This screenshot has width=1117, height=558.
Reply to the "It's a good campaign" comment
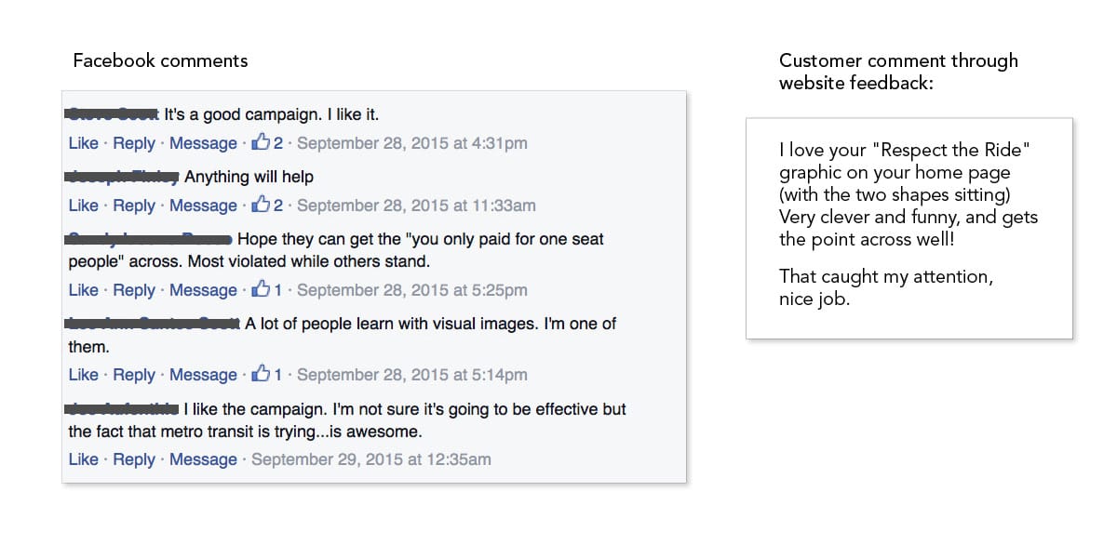[134, 143]
